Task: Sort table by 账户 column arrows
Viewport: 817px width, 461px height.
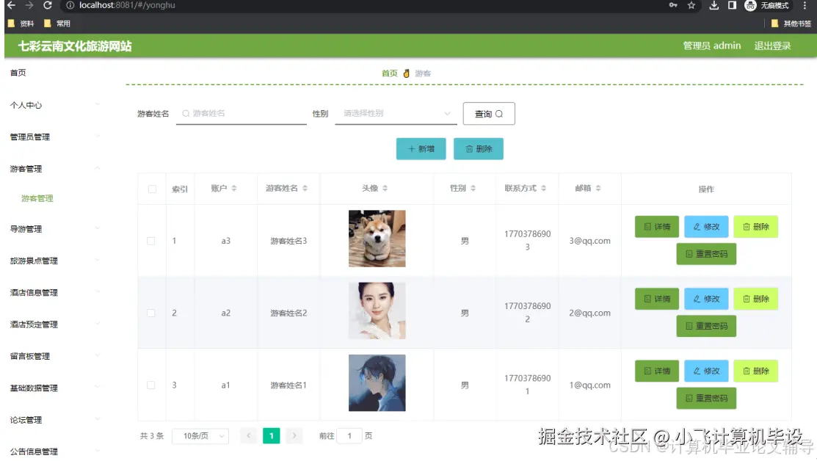Action: point(234,188)
